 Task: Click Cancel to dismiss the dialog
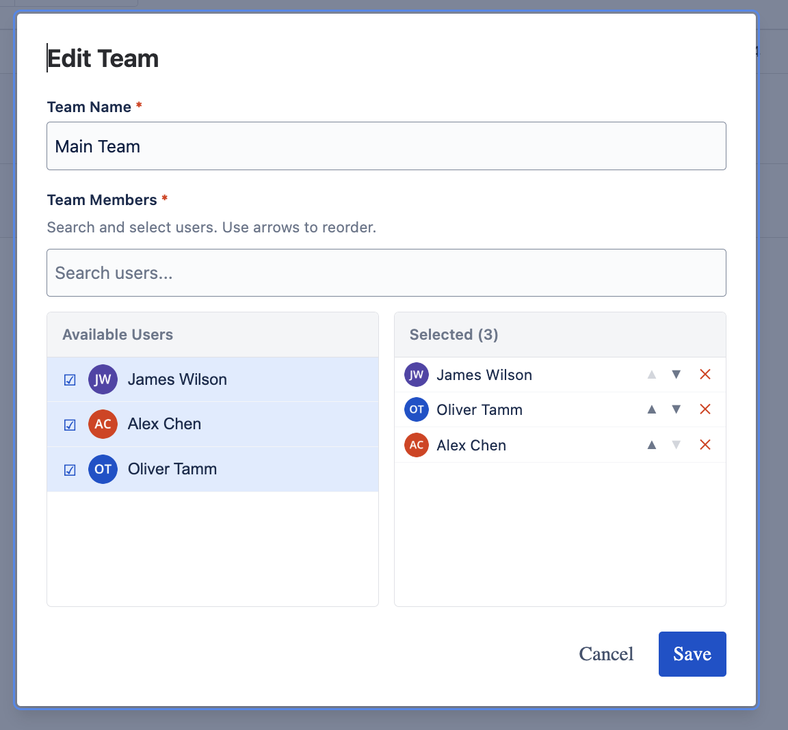[x=605, y=653]
